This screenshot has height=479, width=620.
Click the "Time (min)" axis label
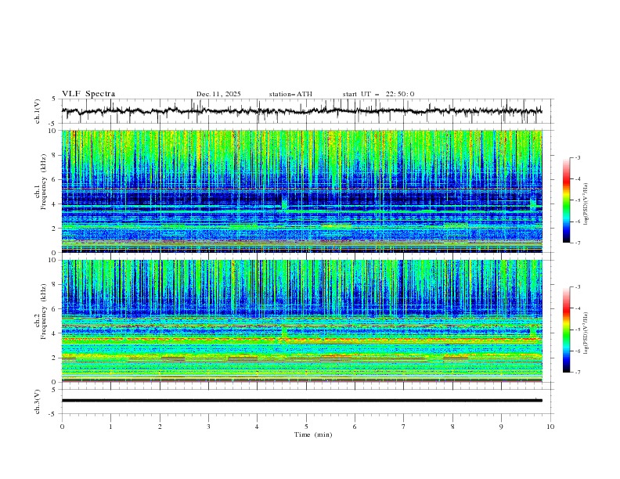[x=313, y=434]
